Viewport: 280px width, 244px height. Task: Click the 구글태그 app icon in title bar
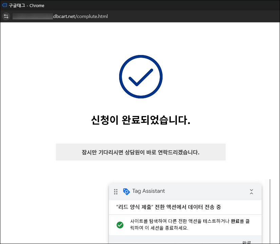[x=4, y=5]
